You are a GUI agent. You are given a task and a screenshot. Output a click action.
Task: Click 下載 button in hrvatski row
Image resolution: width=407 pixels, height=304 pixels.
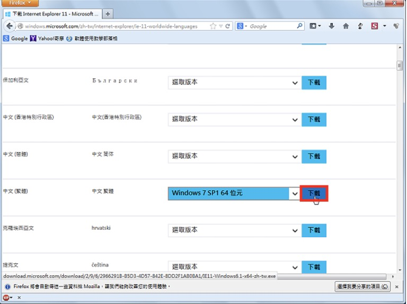pos(314,230)
